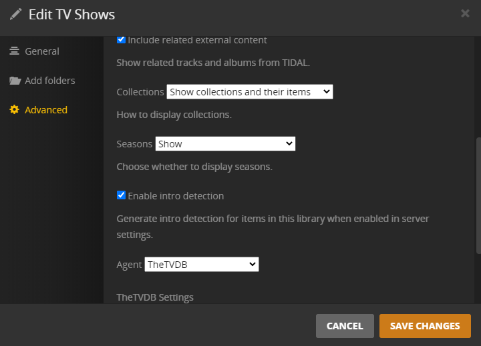The image size is (481, 346).
Task: Open the Agent dropdown showing TheTVDB
Action: pos(201,265)
